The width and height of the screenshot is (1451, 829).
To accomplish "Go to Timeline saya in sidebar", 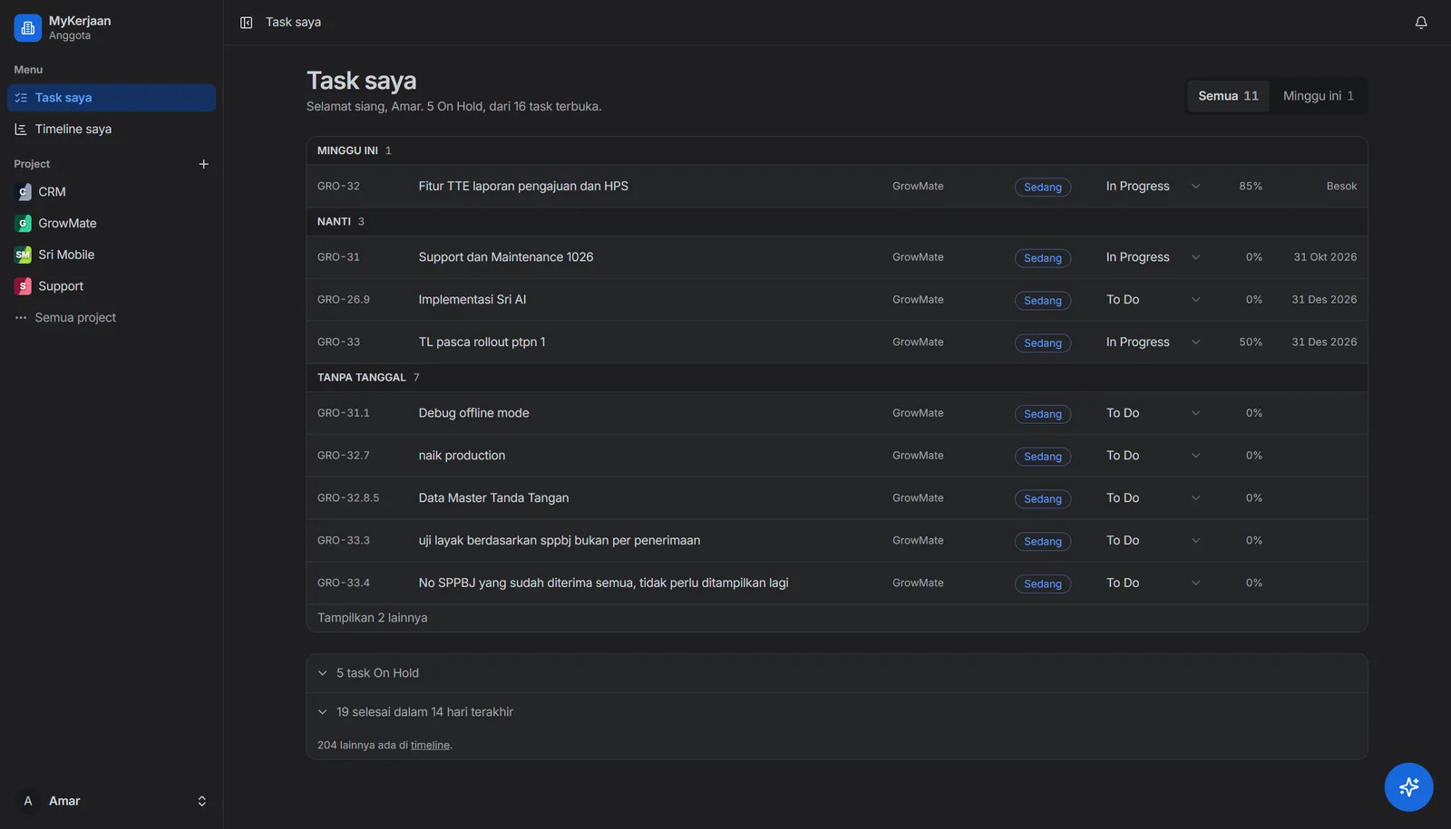I will (112, 130).
